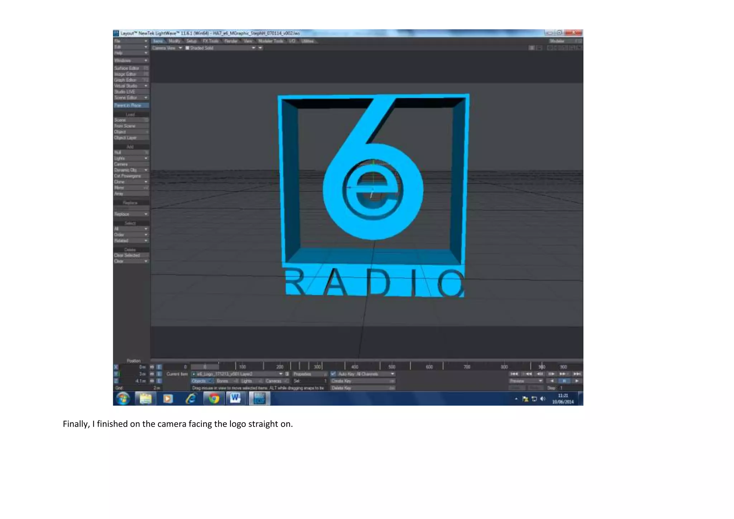Open the Image Editor
Viewport: 734px width, 519px height.
(131, 74)
